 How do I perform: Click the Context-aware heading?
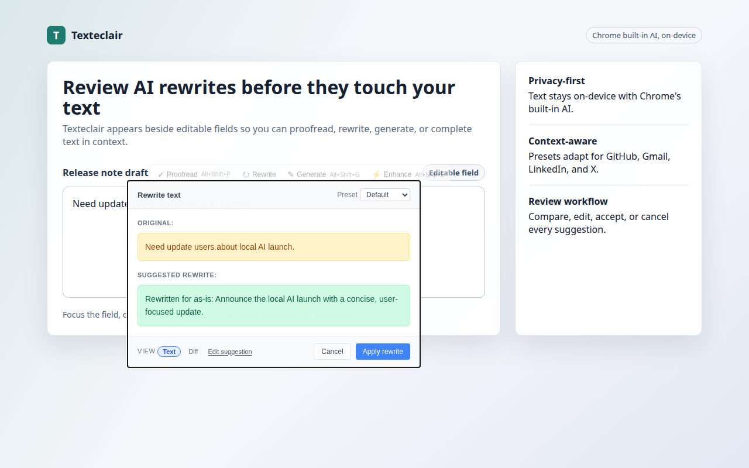pyautogui.click(x=563, y=141)
